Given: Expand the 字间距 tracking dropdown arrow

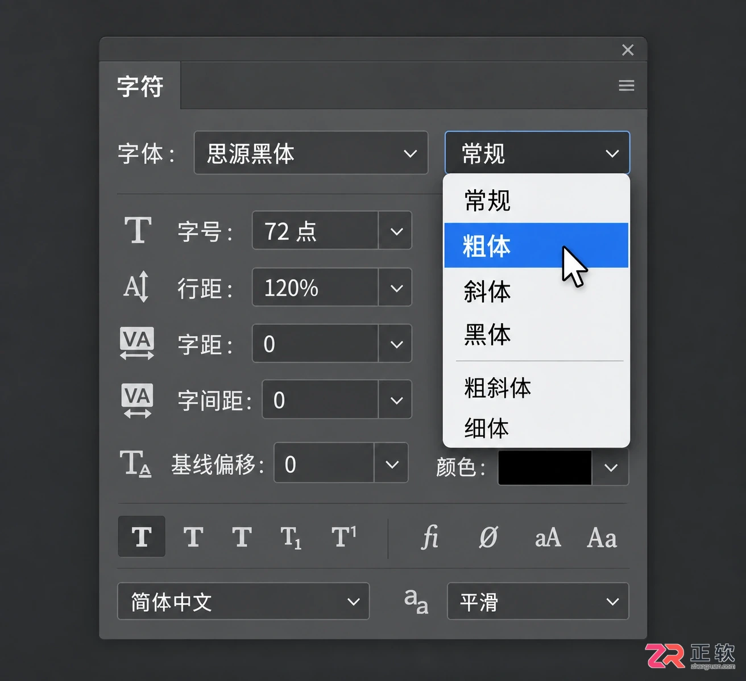Looking at the screenshot, I should pos(396,400).
